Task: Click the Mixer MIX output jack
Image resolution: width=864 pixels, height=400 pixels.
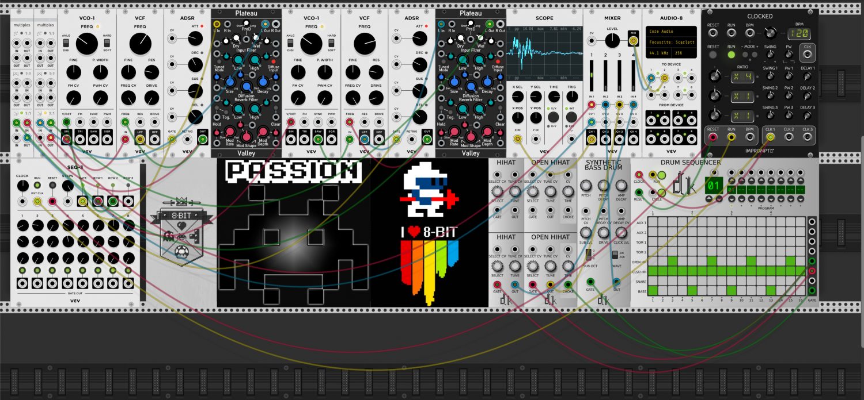Action: [x=634, y=40]
